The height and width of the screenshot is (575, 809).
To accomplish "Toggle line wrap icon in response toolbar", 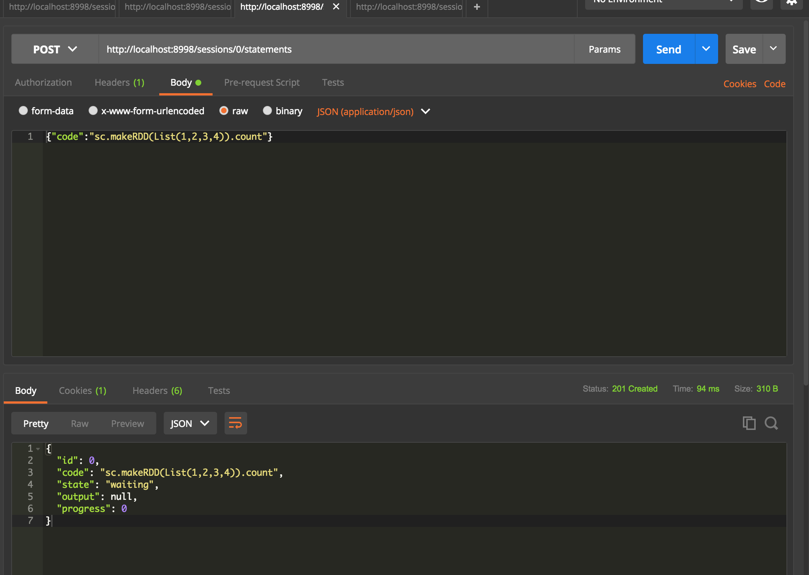I will [235, 423].
